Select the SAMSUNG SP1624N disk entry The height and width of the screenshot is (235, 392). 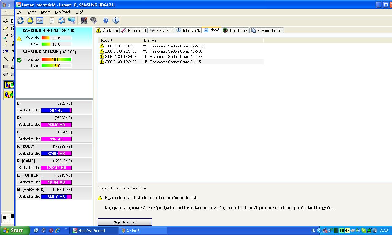click(54, 59)
